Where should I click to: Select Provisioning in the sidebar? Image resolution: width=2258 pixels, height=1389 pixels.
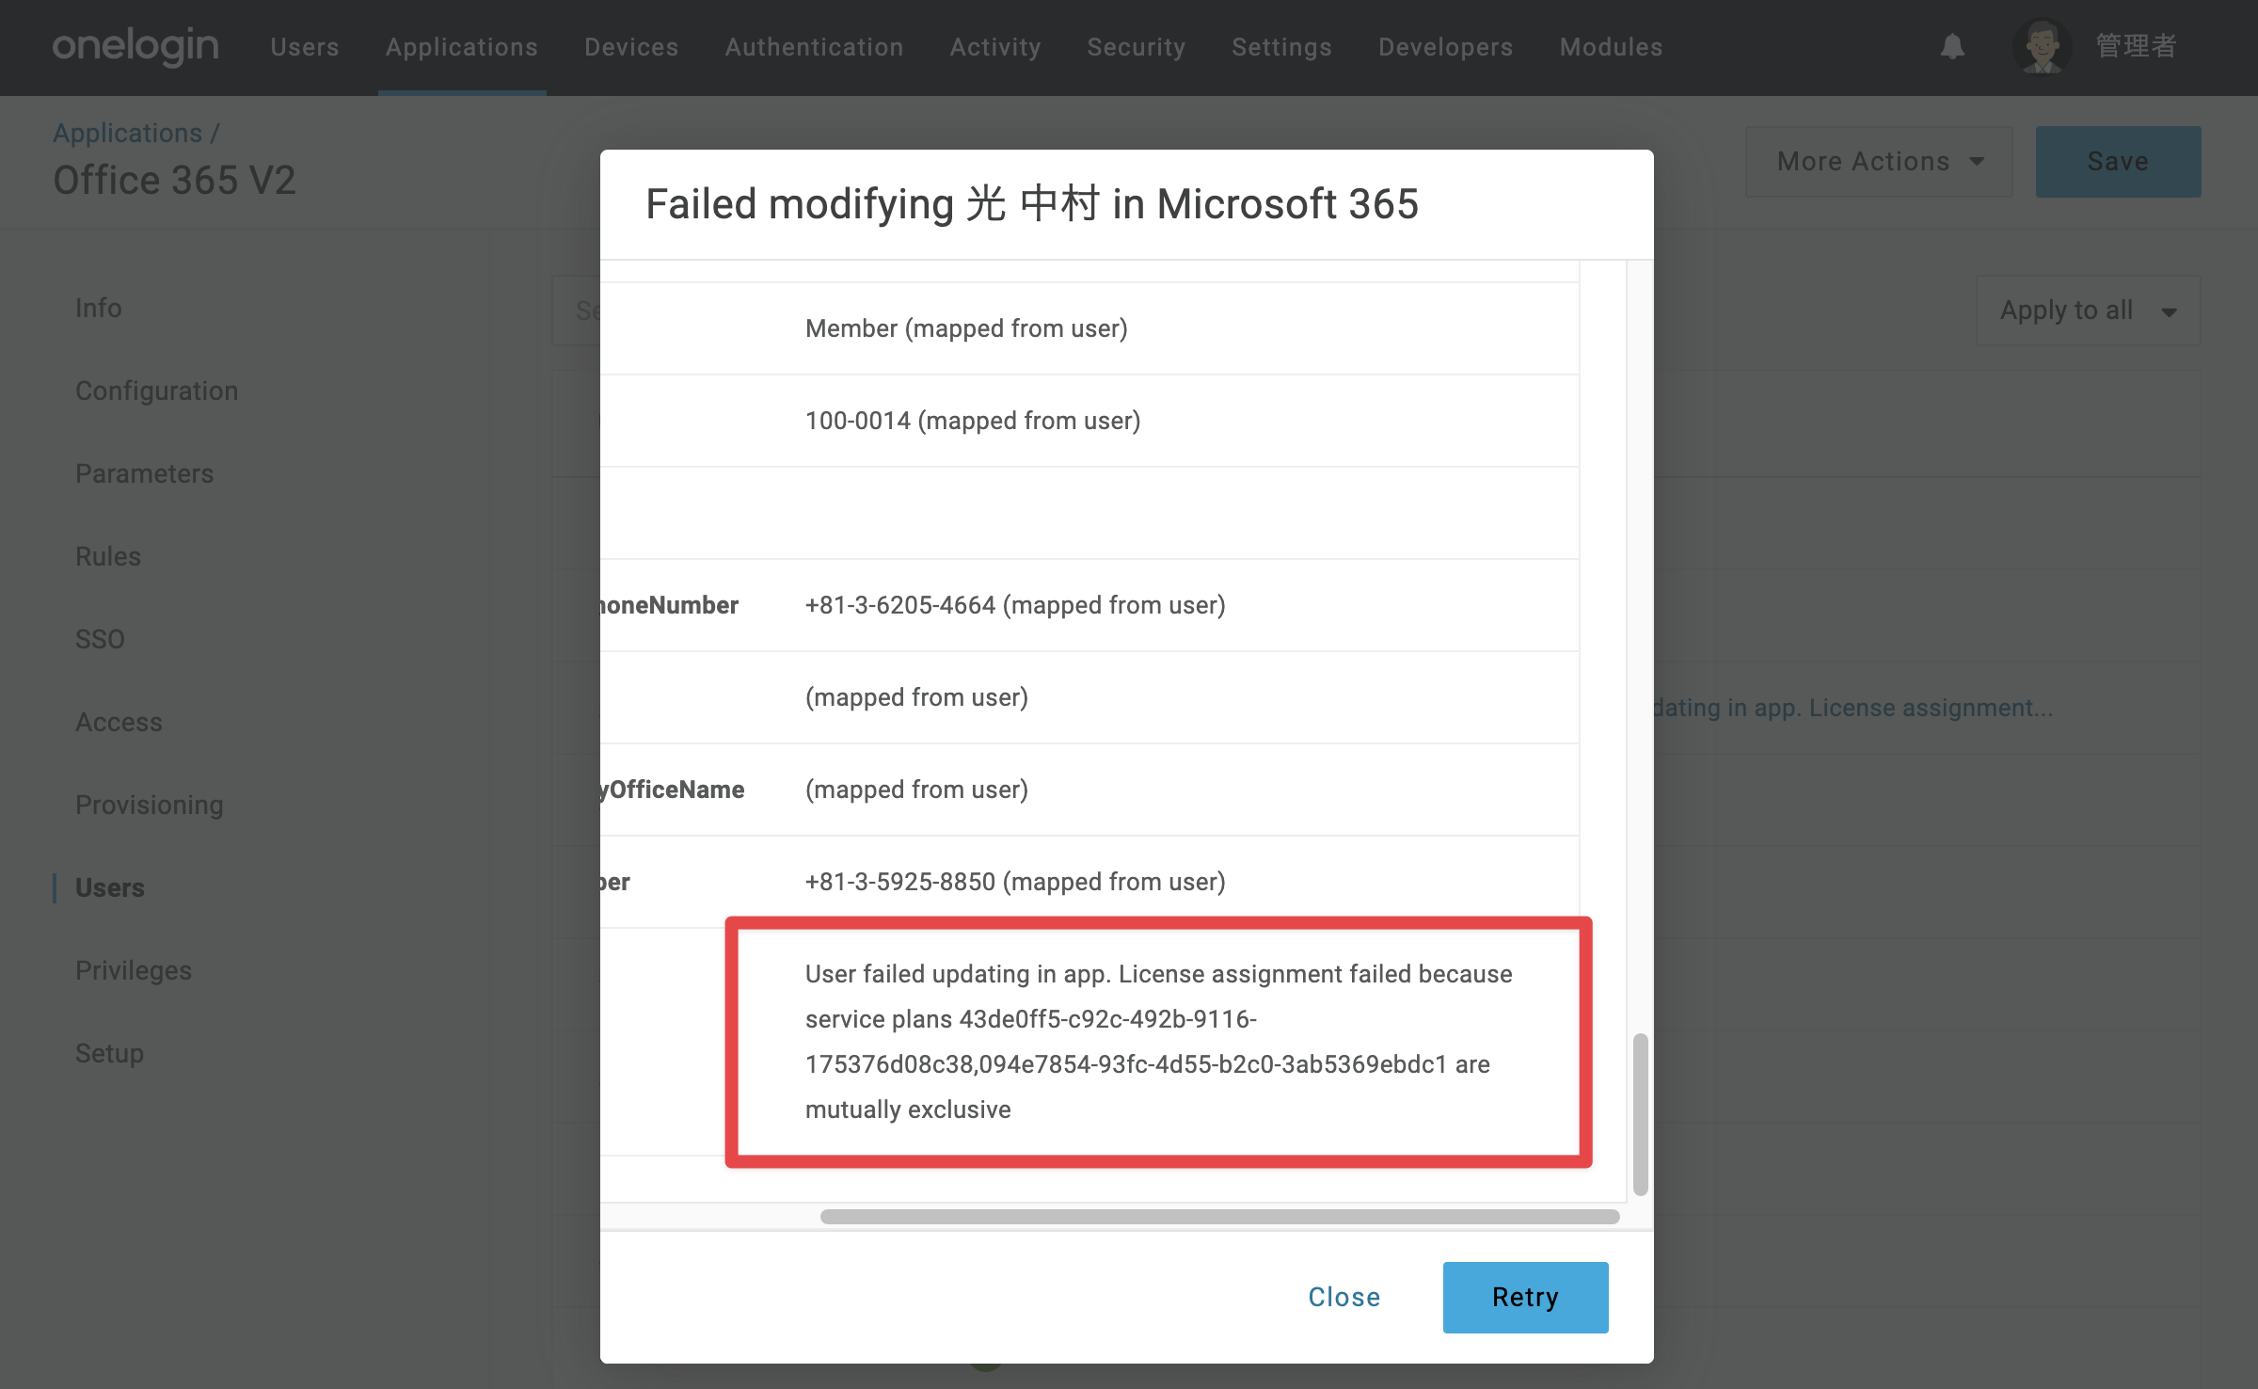pyautogui.click(x=150, y=805)
